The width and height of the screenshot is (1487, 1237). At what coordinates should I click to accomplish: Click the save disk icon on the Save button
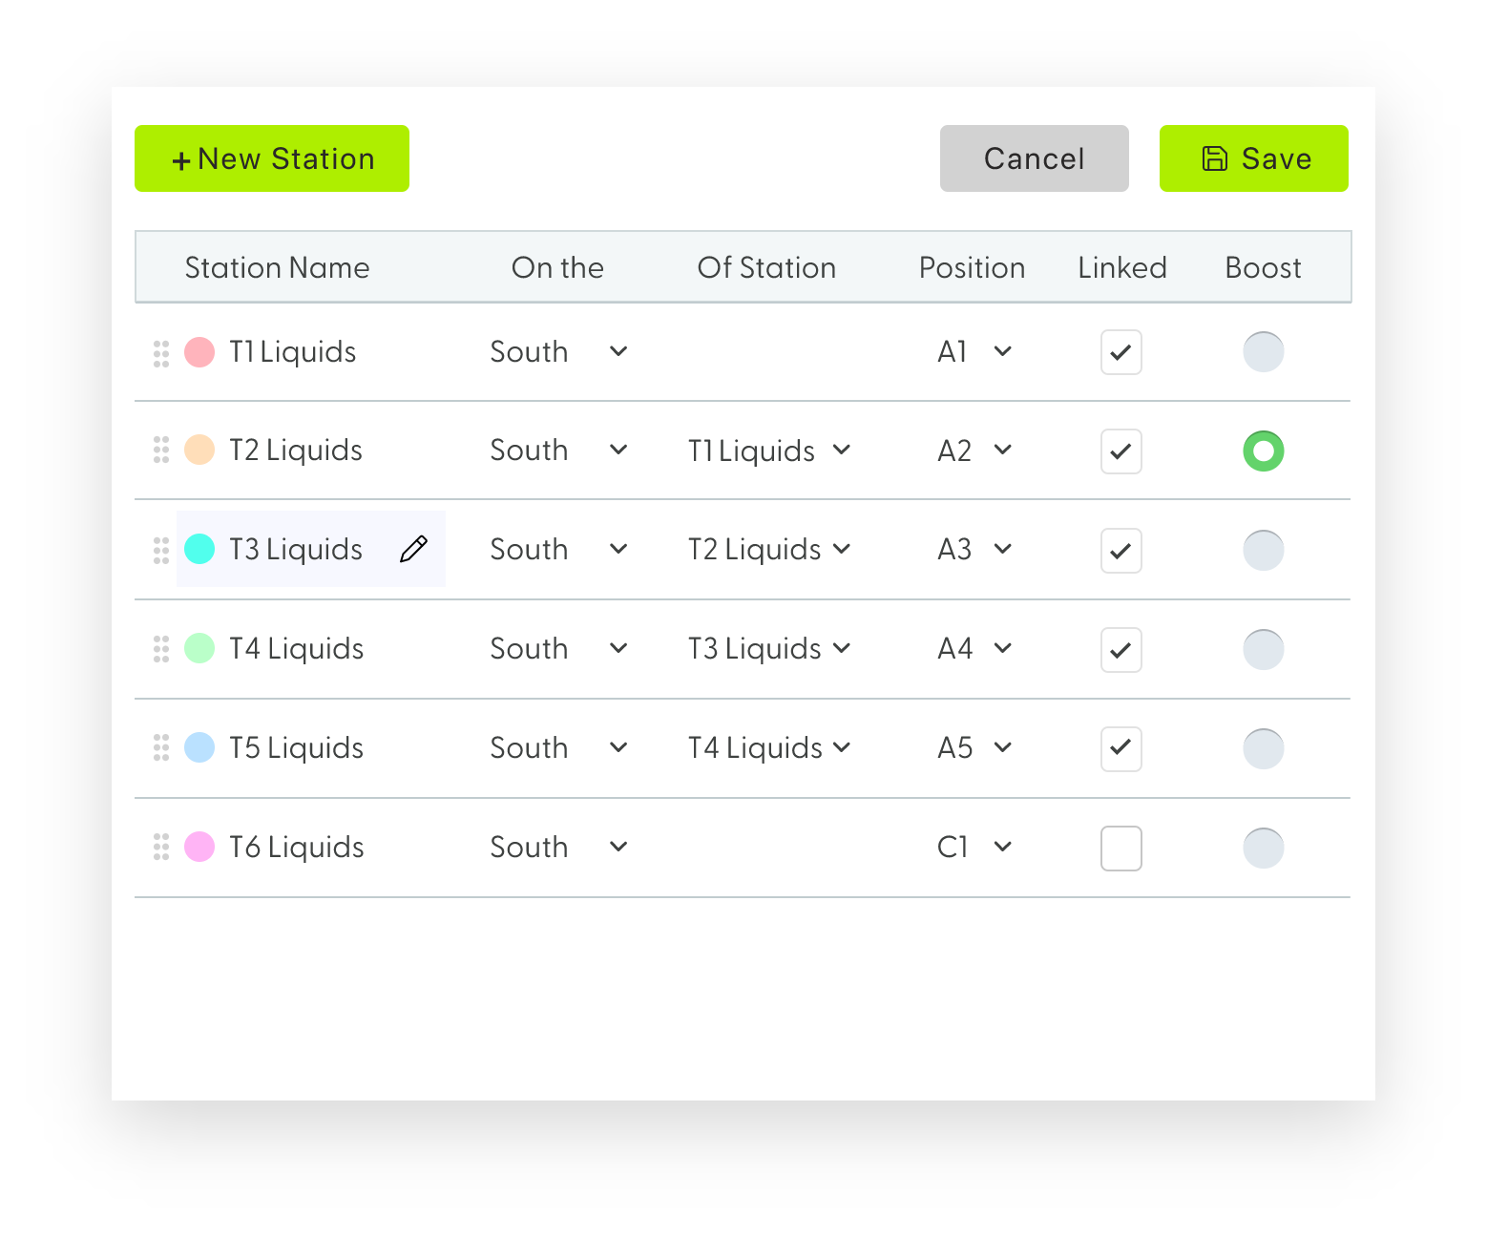1214,158
